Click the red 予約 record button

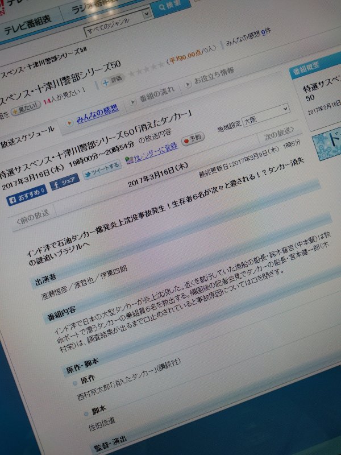[x=193, y=138]
